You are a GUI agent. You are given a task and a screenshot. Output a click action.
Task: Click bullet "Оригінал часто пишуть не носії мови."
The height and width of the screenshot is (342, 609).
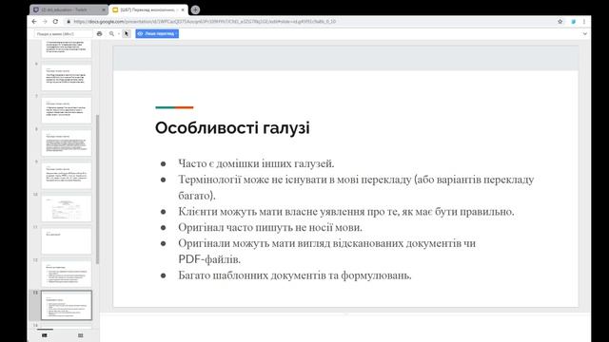coord(270,228)
